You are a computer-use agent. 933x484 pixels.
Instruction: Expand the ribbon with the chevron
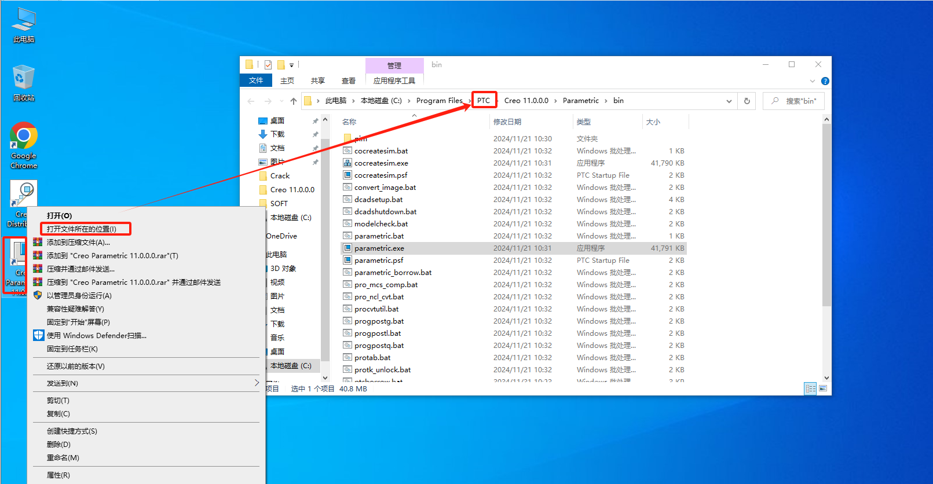tap(813, 81)
